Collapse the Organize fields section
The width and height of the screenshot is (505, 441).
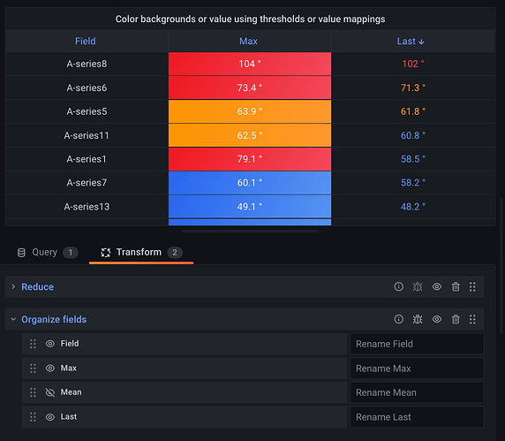[x=13, y=319]
